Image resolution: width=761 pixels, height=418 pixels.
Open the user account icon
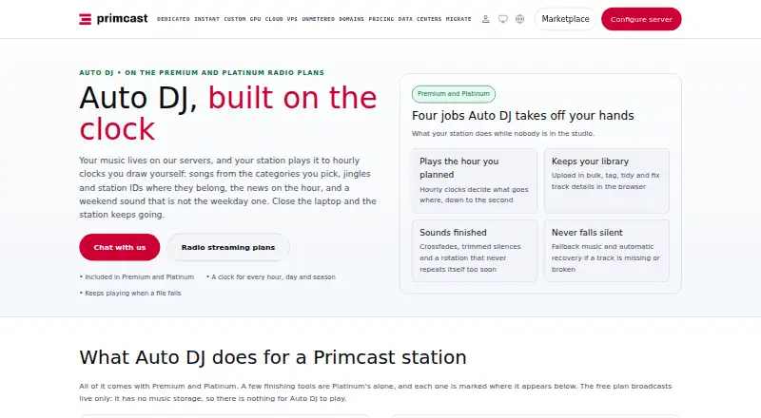(x=485, y=19)
